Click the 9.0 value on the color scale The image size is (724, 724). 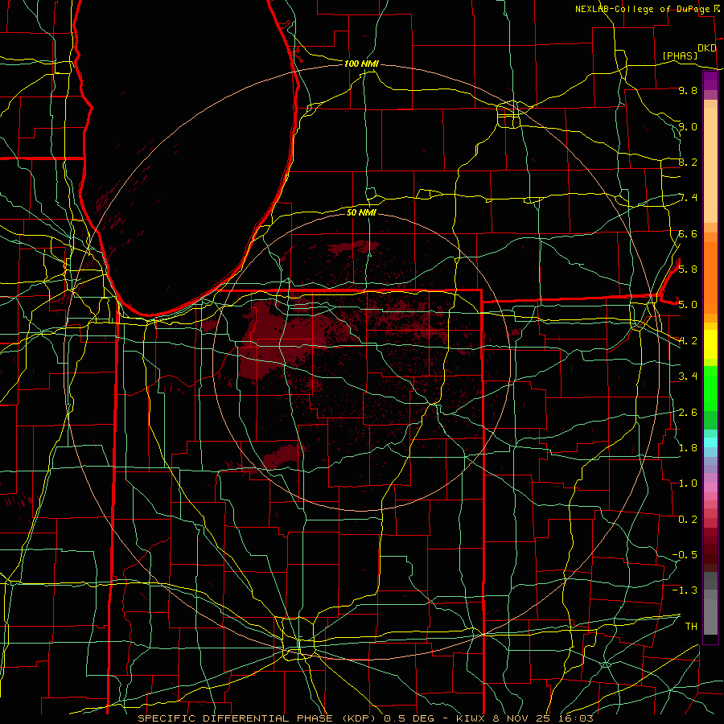coord(688,126)
